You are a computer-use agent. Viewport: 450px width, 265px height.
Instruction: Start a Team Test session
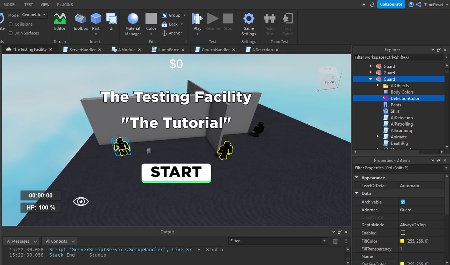point(270,22)
